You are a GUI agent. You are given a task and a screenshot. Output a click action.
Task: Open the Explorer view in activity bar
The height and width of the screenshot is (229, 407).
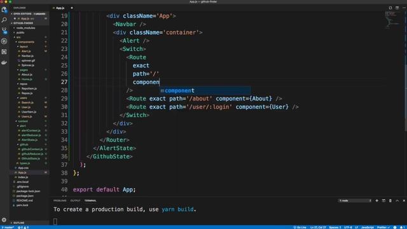4,10
